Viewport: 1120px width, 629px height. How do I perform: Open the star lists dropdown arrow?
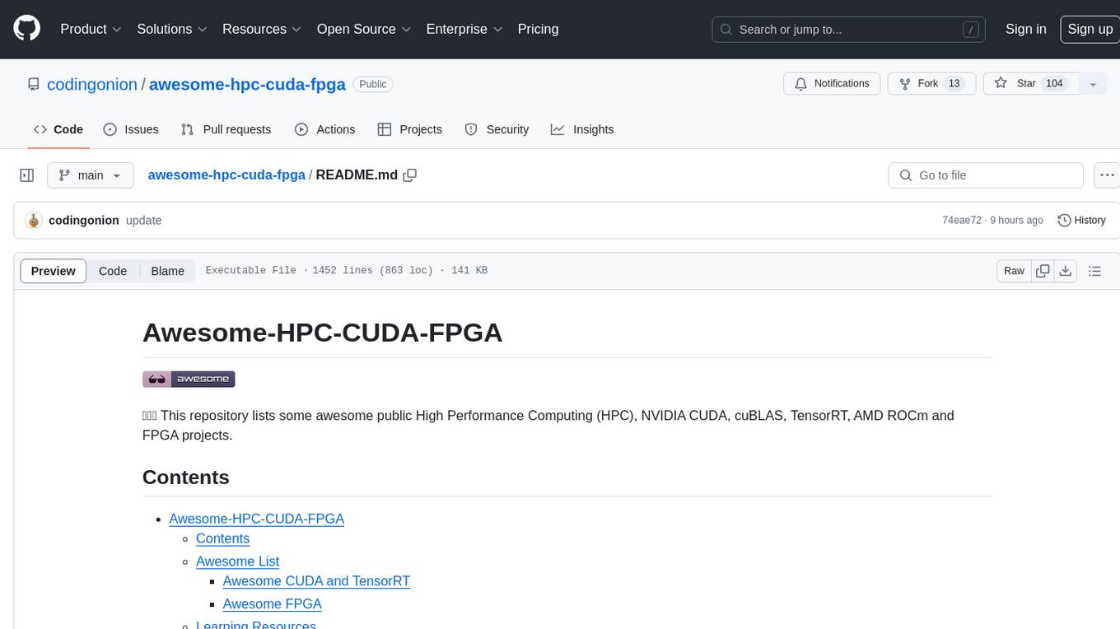pyautogui.click(x=1093, y=84)
